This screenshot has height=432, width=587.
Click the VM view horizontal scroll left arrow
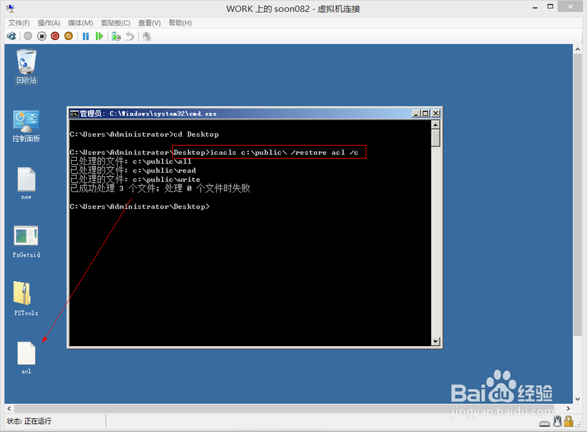click(x=9, y=409)
